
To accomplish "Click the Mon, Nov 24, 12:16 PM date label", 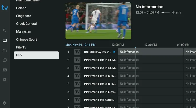I will (x=80, y=45).
